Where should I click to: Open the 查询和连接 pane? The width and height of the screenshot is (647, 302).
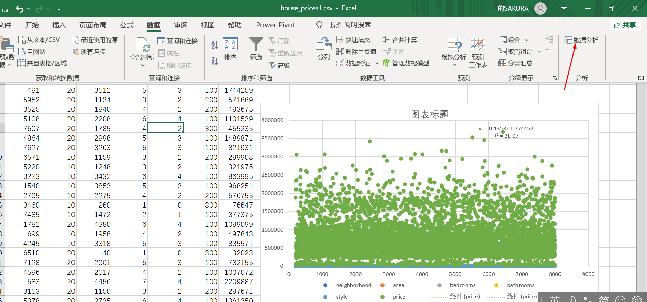coord(178,41)
